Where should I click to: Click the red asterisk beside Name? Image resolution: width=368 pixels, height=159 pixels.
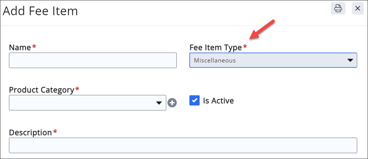(x=34, y=46)
